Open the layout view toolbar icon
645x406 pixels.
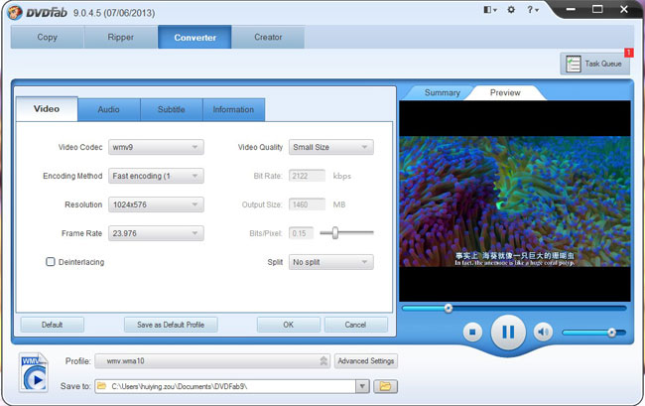[490, 10]
